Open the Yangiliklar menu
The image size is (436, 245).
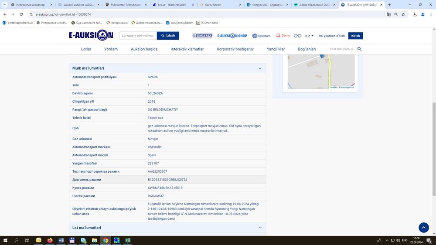pos(276,49)
